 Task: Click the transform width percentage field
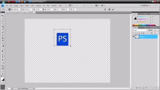click(39, 9)
